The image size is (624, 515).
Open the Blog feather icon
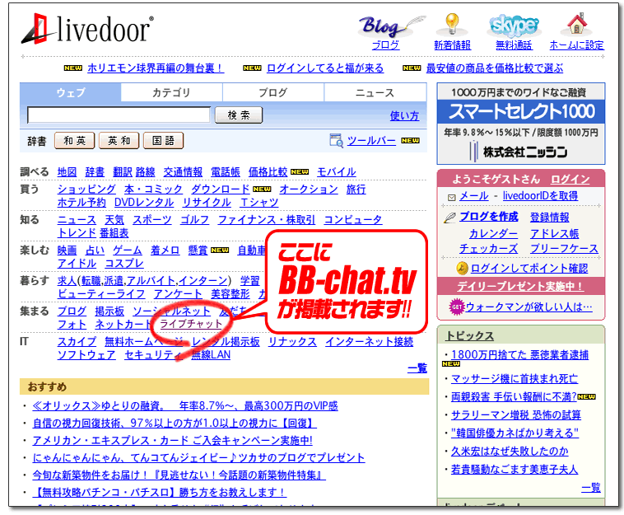[x=391, y=26]
